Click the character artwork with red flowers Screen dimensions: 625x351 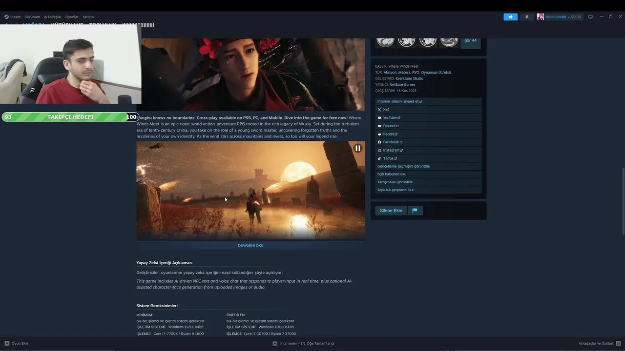tap(253, 75)
